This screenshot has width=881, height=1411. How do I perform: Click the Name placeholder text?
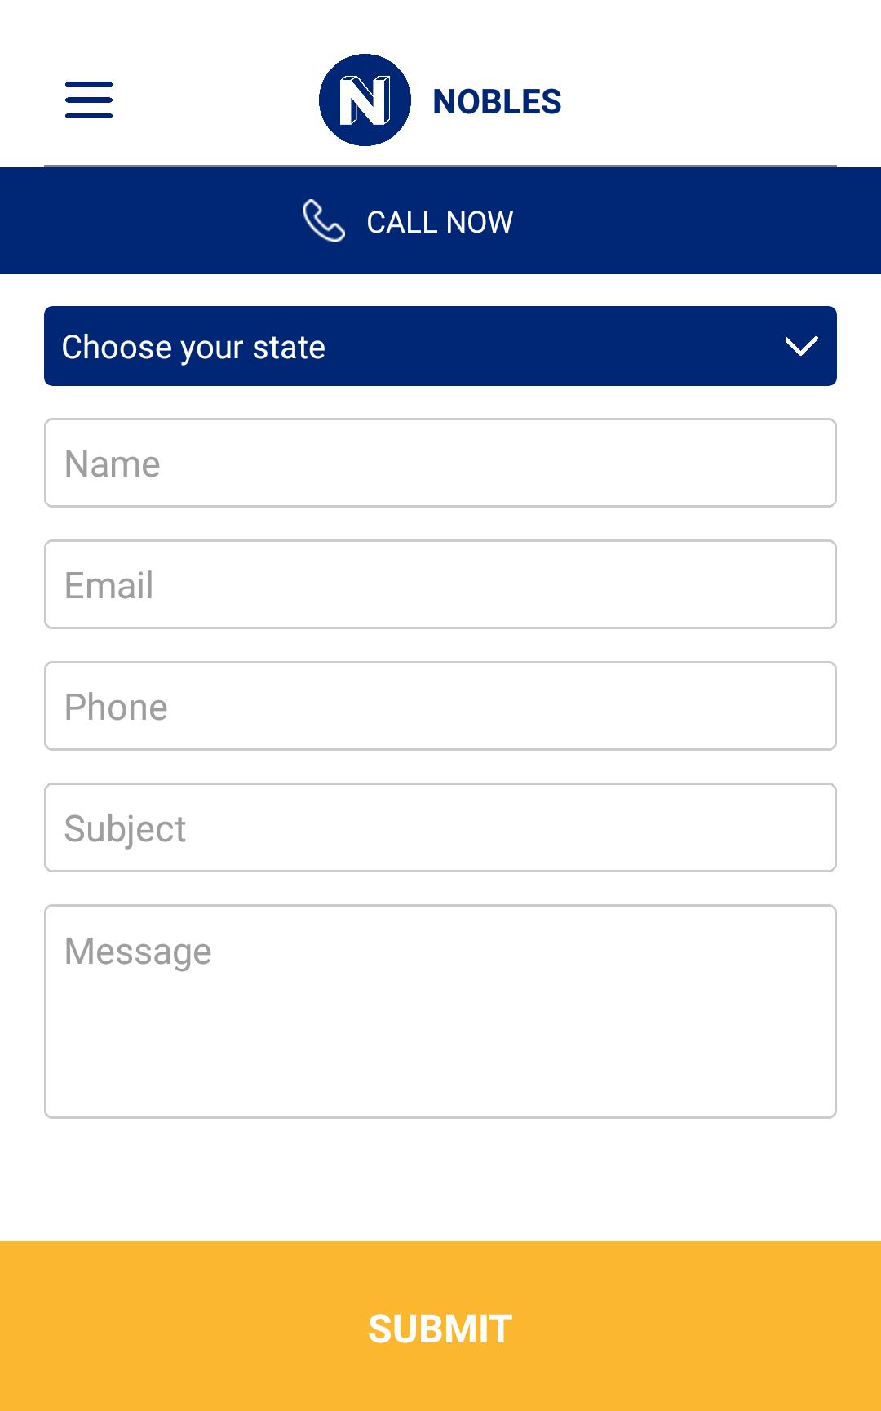(x=113, y=464)
